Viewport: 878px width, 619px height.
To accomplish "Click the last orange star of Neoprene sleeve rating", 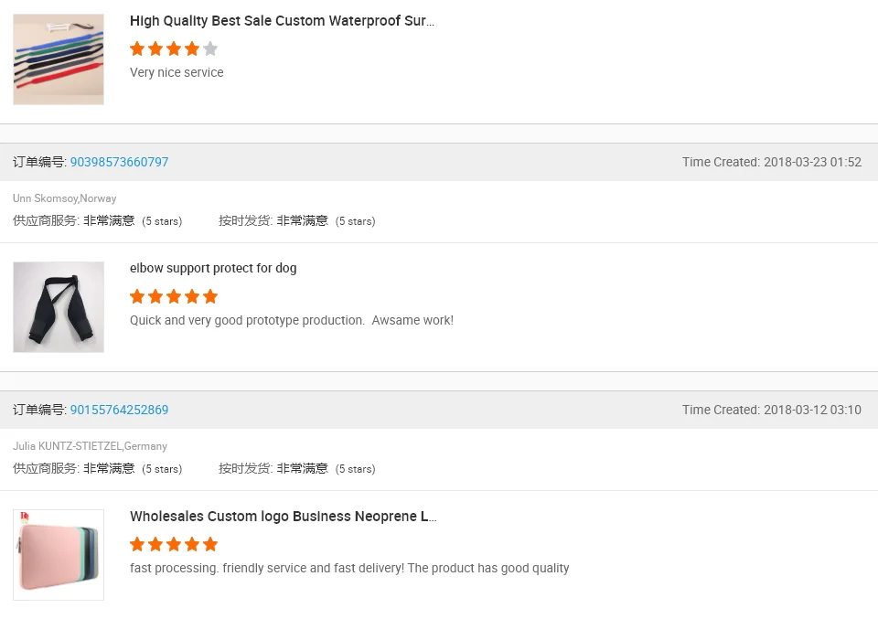I will pos(210,544).
